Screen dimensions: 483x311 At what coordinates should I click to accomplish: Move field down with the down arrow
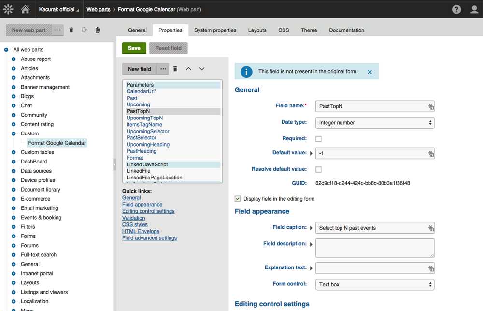tap(202, 69)
